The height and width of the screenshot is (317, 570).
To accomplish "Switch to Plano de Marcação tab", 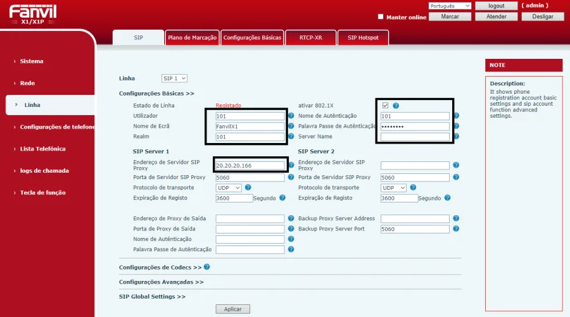I will click(x=192, y=38).
